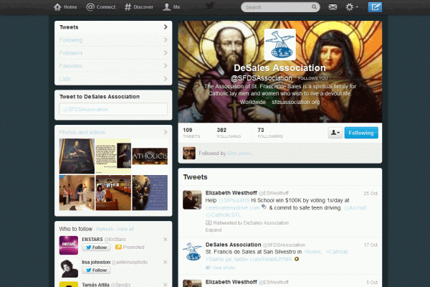Dismiss lisa johnston suggestion
This screenshot has width=430, height=287.
[x=165, y=262]
